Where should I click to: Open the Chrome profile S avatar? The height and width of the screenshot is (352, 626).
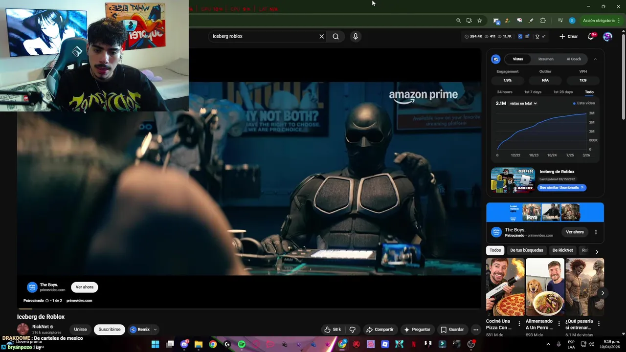click(x=572, y=21)
